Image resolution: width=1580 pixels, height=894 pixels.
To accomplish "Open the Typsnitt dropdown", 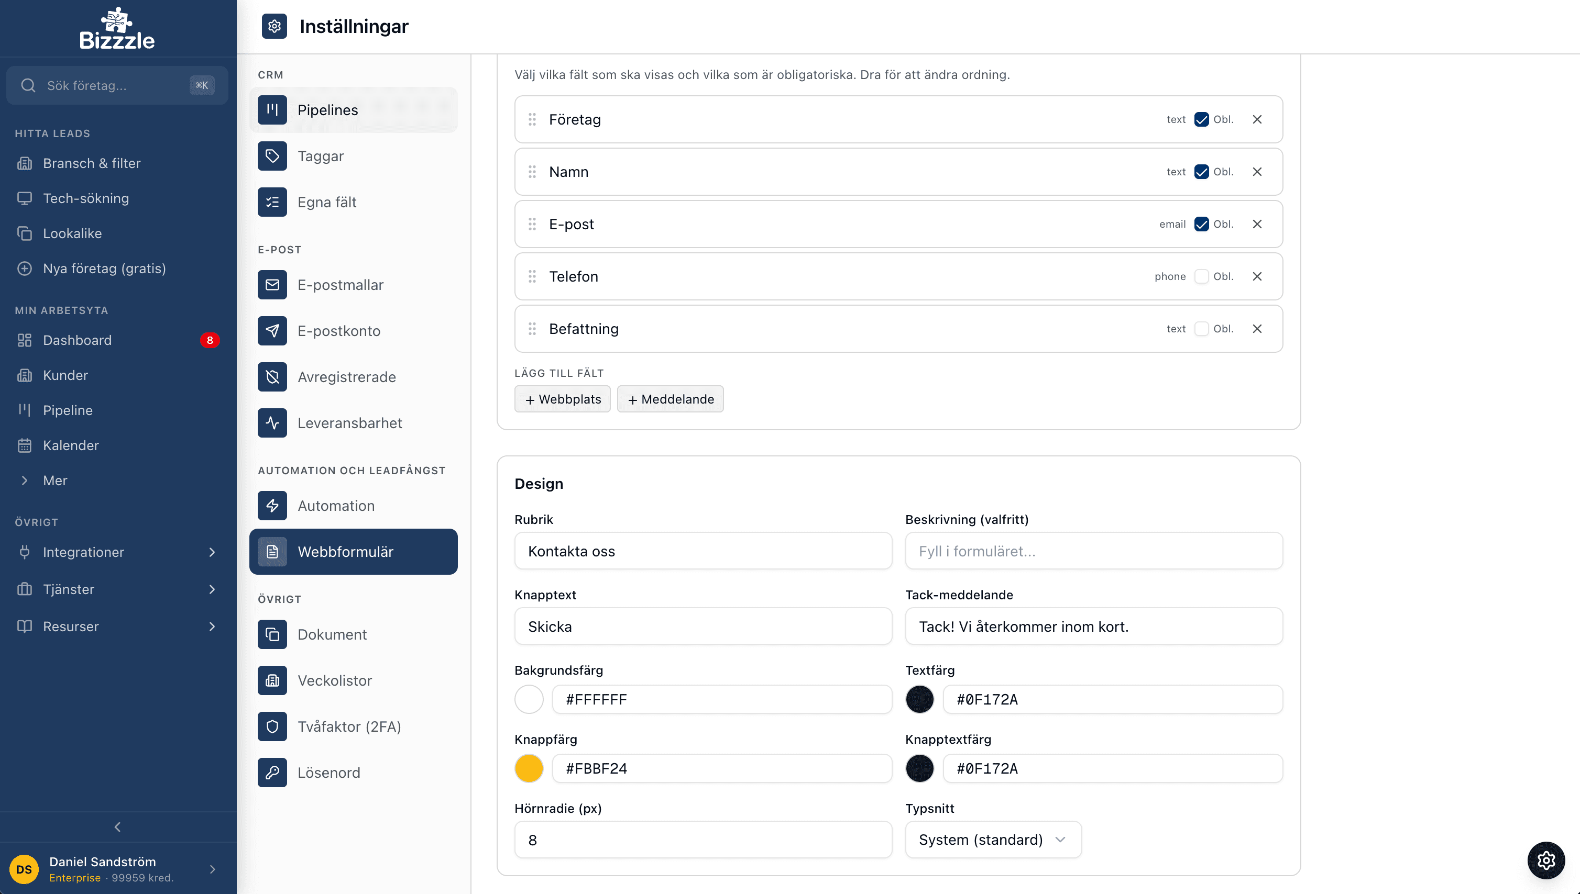I will coord(993,840).
